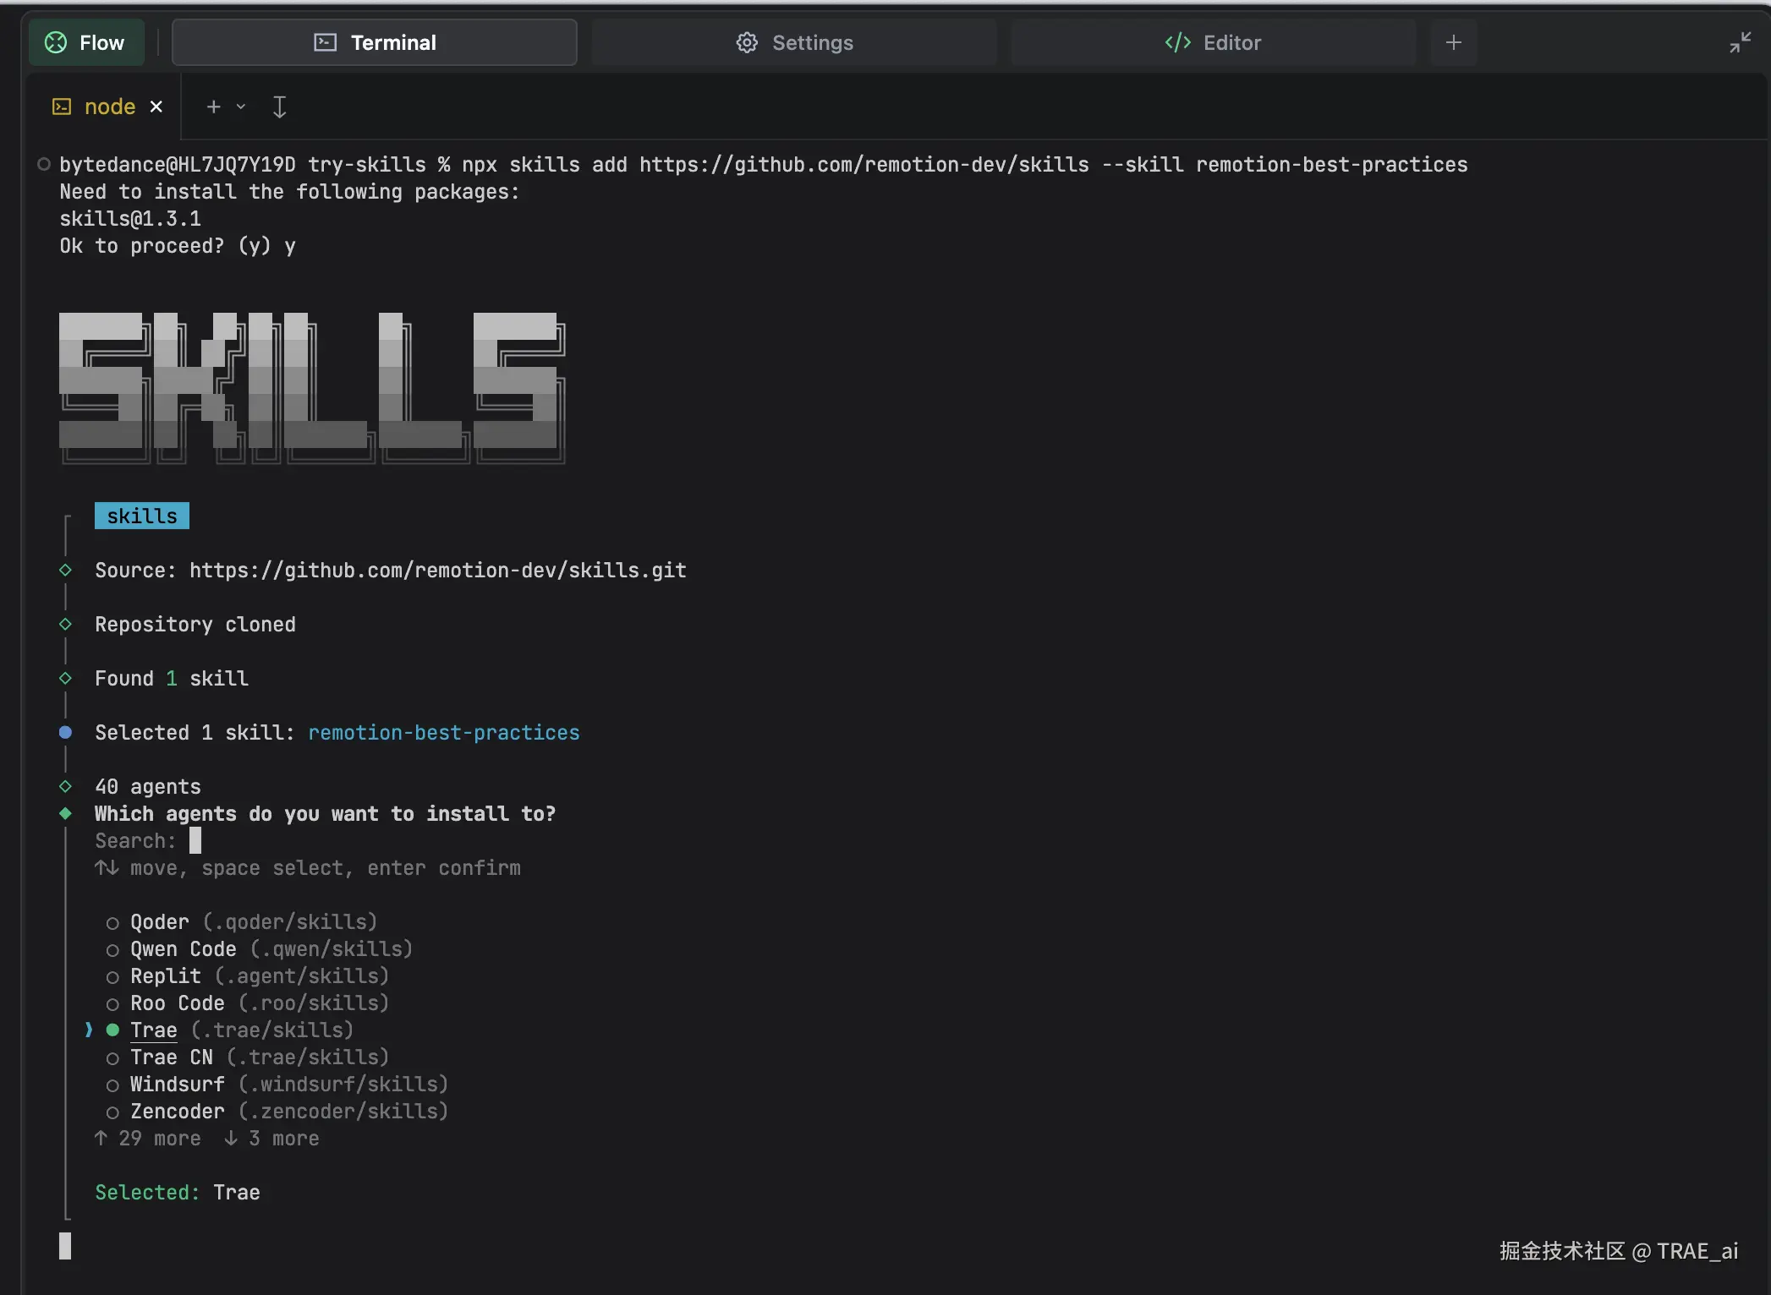Select the Qoder agent radio option
Image resolution: width=1771 pixels, height=1295 pixels.
tap(112, 922)
